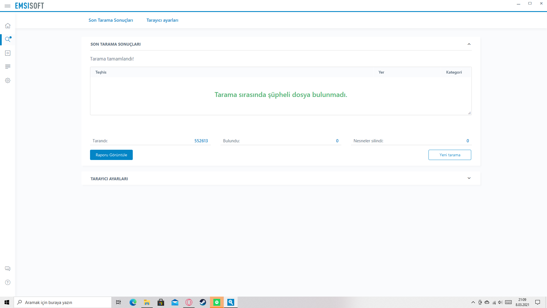Viewport: 547px width, 308px height.
Task: Open the Steam icon in the taskbar
Action: 203,302
